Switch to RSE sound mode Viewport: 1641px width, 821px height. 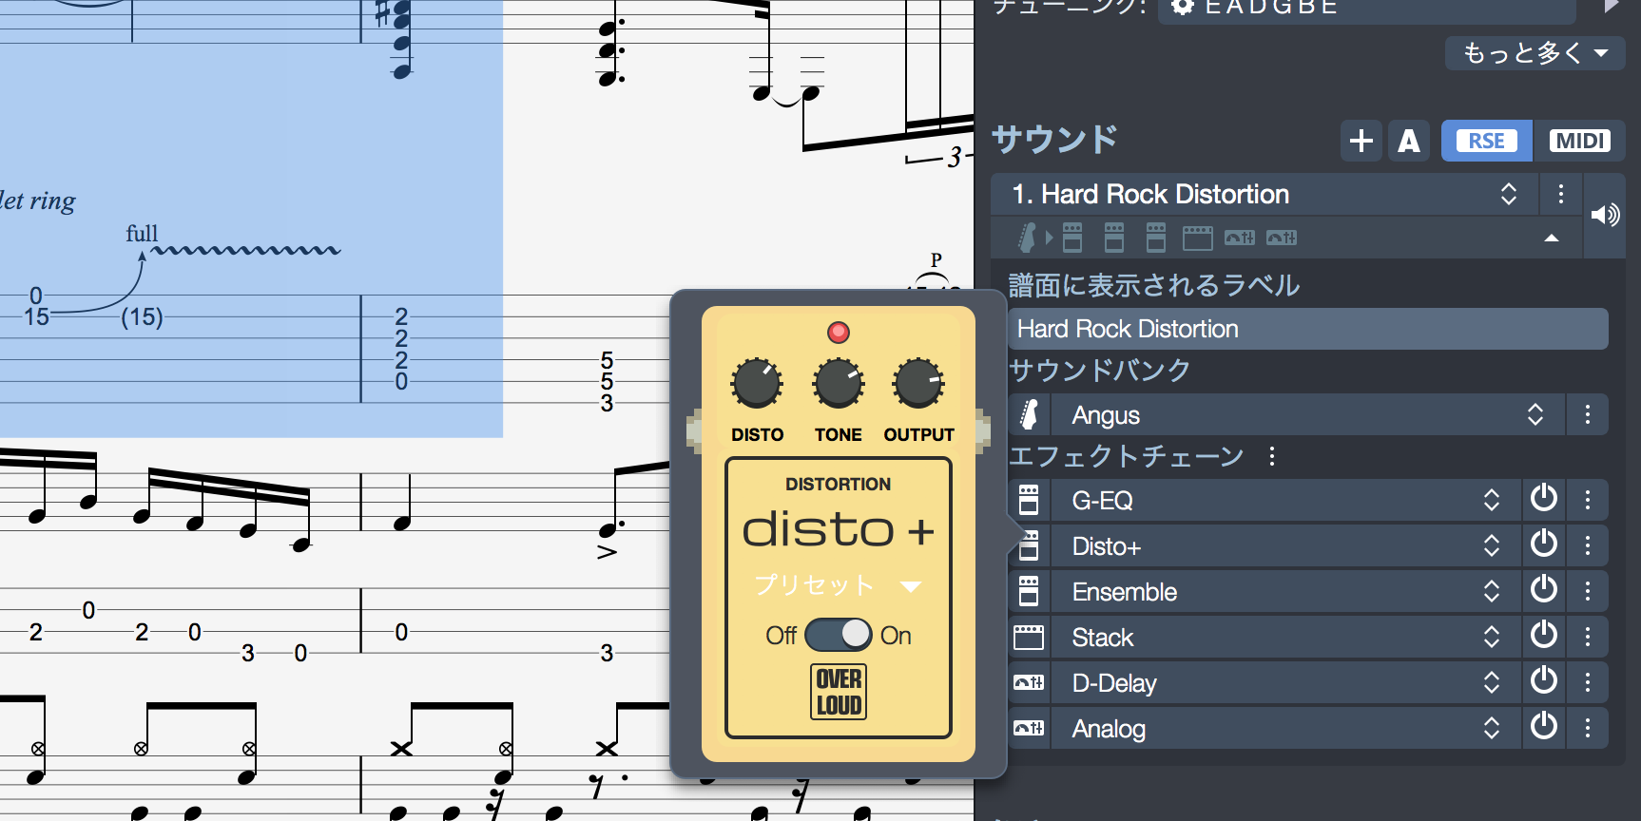[x=1486, y=141]
